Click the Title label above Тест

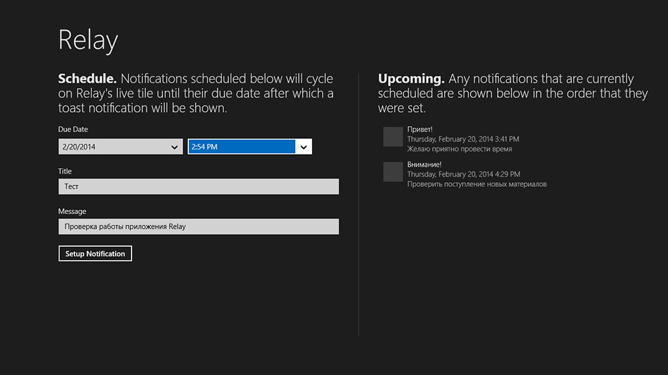65,171
